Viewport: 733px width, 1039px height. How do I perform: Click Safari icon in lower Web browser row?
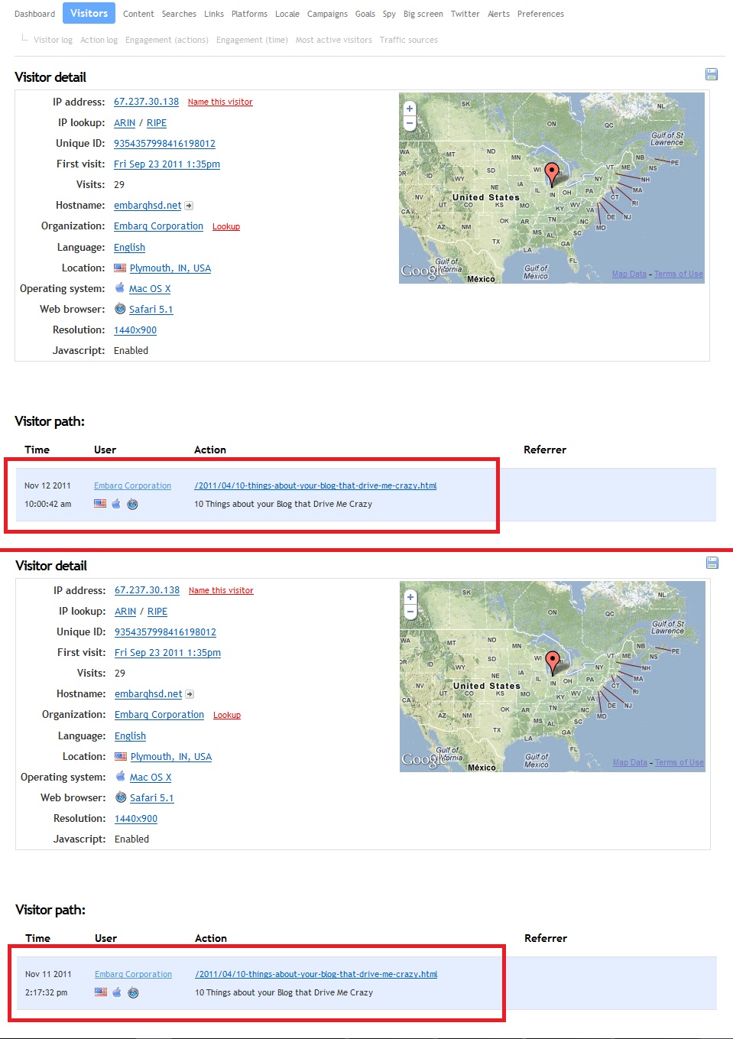[x=121, y=797]
